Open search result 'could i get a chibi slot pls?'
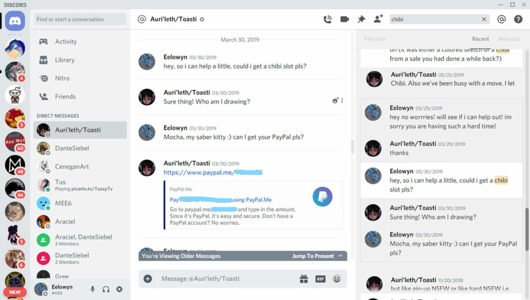Screen dimensions: 530x300 441,181
